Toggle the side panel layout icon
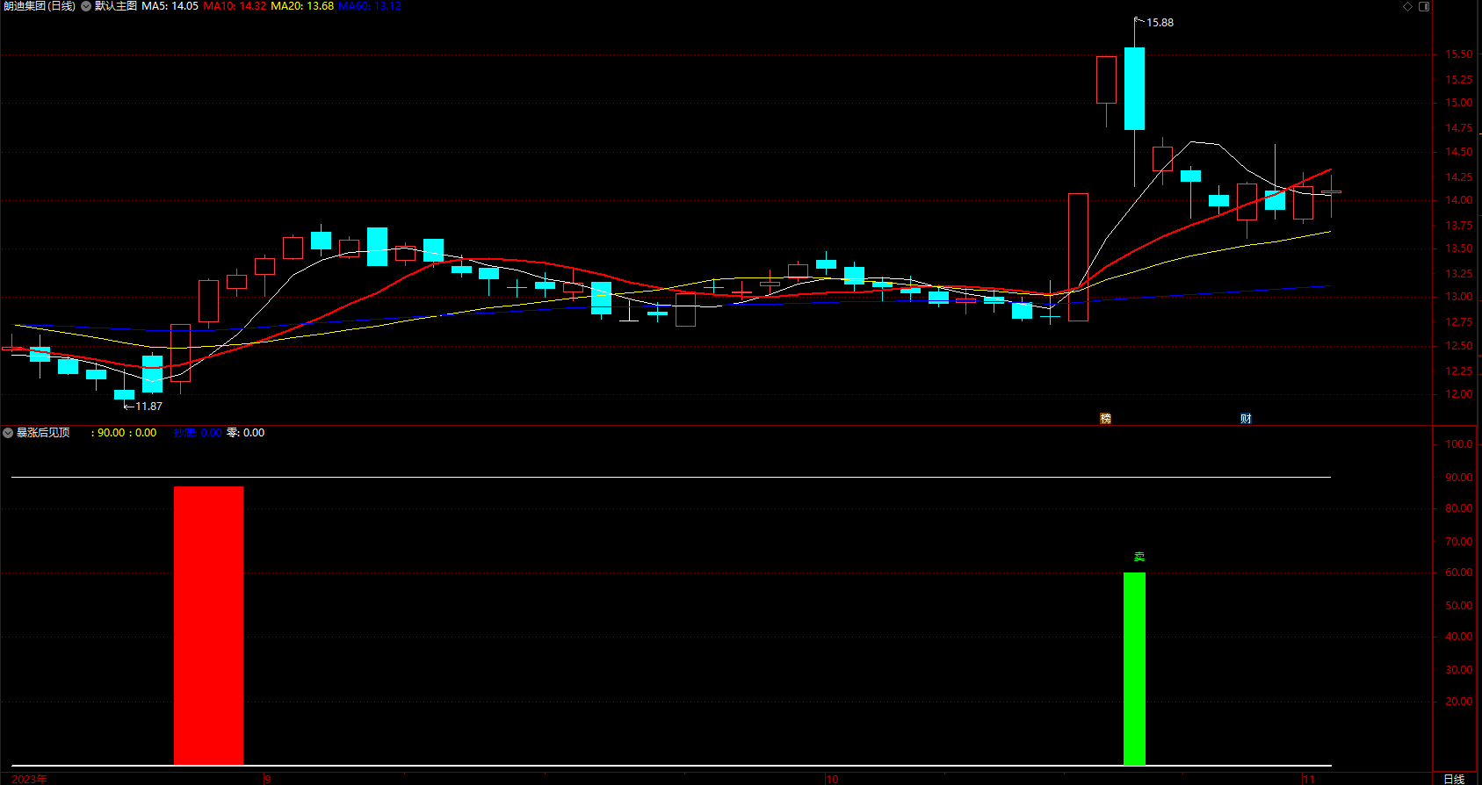 [x=1424, y=6]
